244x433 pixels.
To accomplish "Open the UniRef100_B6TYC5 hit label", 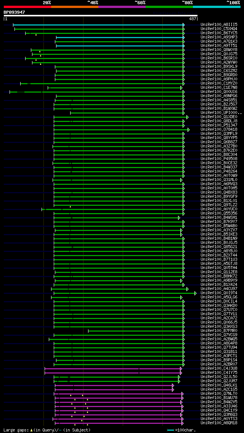I will pyautogui.click(x=219, y=33).
